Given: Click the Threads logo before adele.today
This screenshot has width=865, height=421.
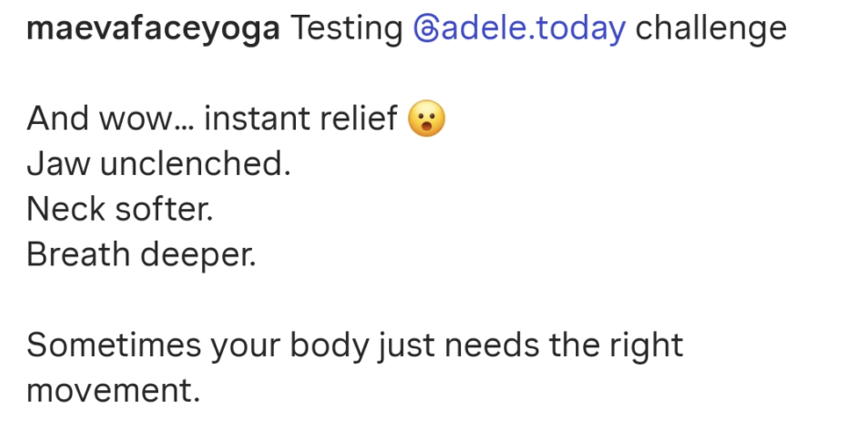Looking at the screenshot, I should [x=424, y=30].
